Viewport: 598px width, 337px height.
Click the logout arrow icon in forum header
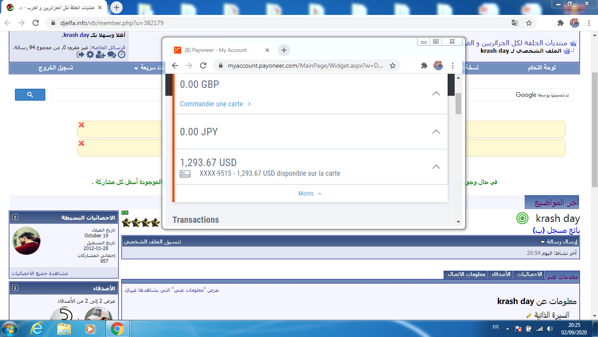pyautogui.click(x=80, y=54)
